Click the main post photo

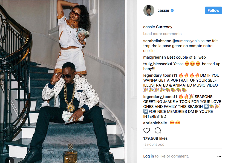pyautogui.click(x=62, y=82)
